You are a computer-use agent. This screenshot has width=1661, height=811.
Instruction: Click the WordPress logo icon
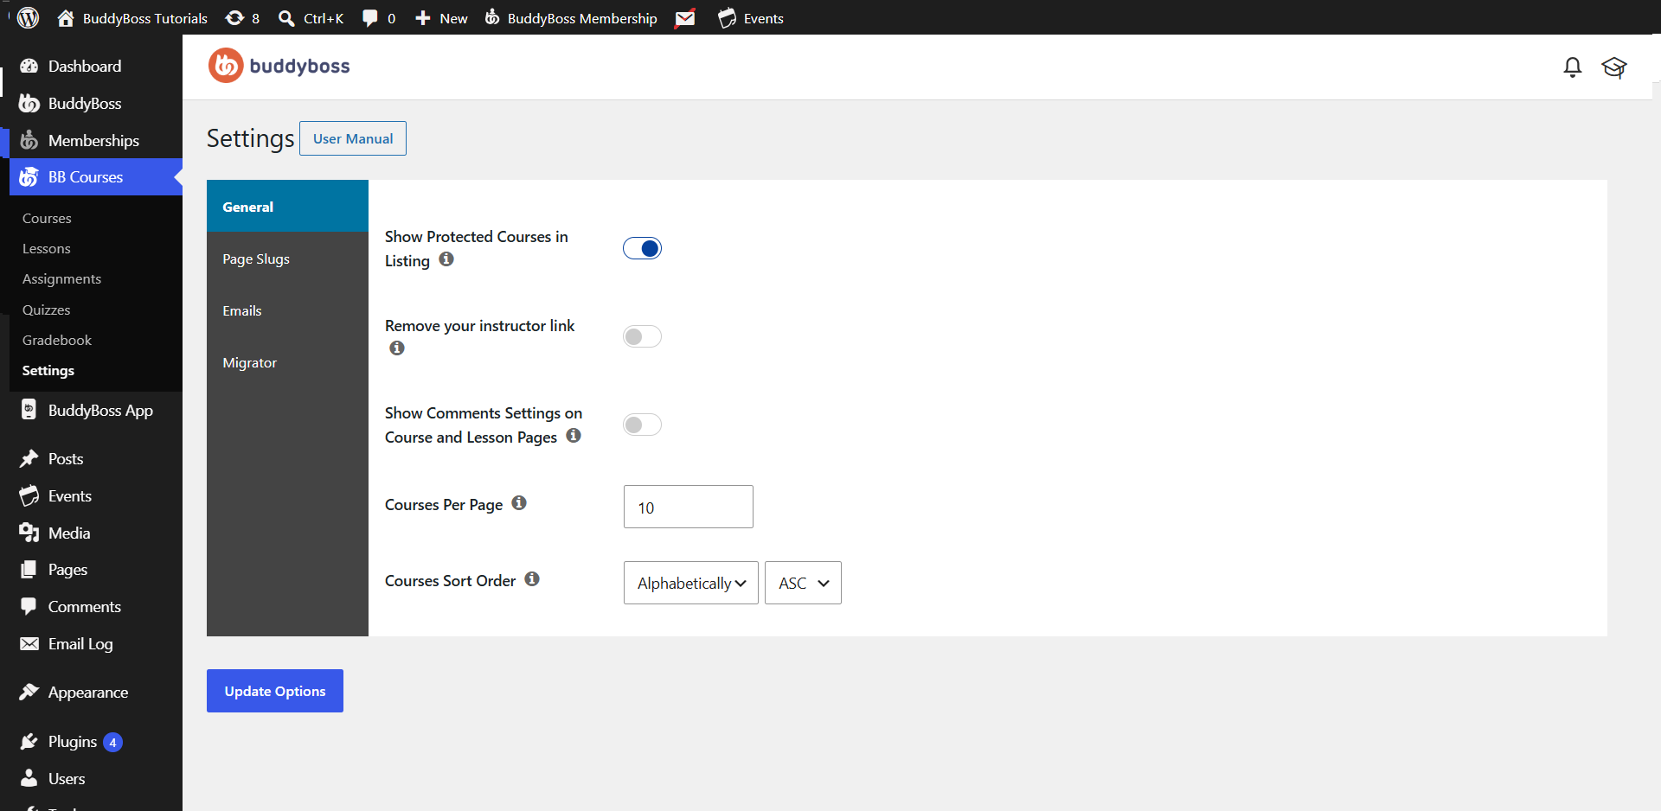(29, 17)
